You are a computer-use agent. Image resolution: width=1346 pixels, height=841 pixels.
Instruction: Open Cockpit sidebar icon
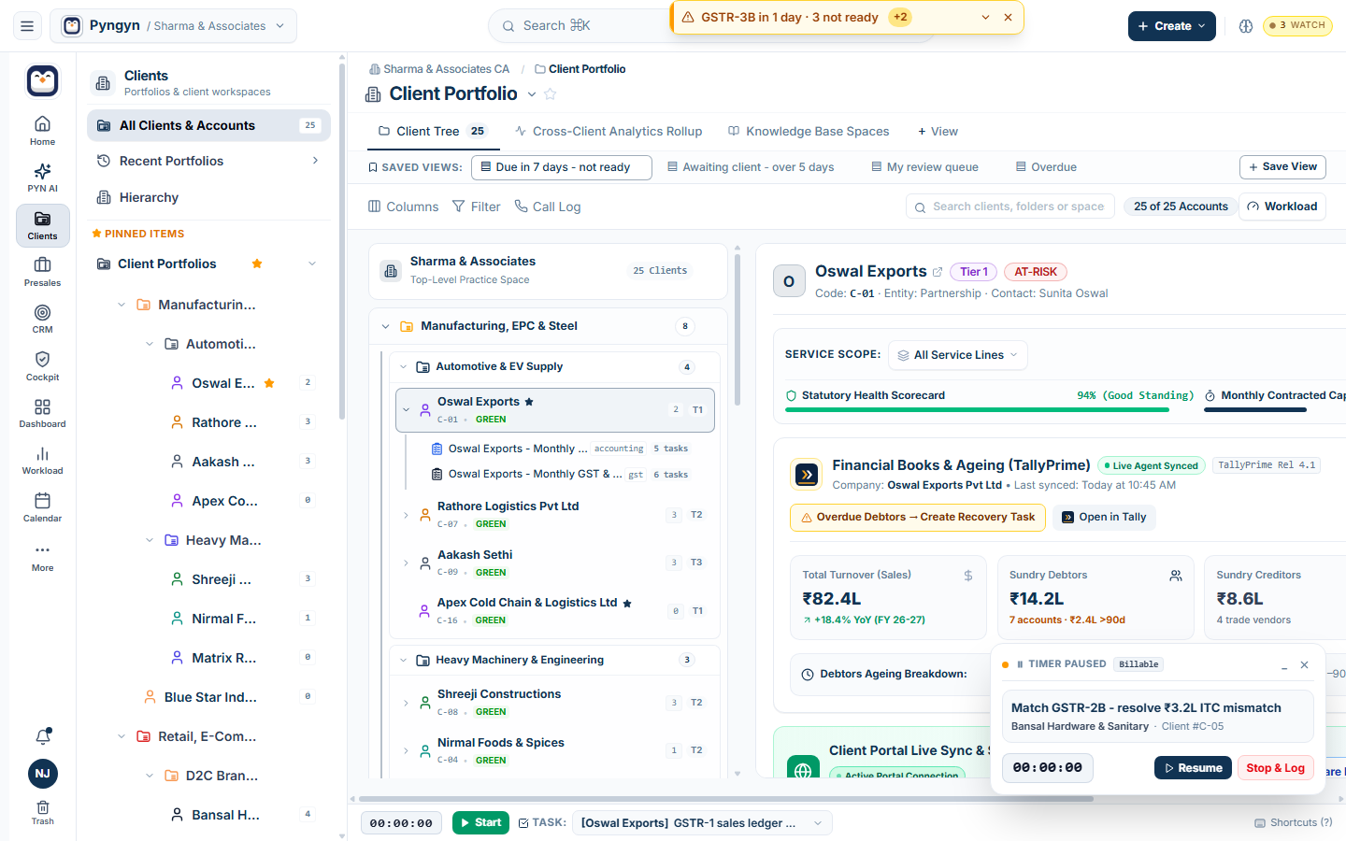click(42, 366)
